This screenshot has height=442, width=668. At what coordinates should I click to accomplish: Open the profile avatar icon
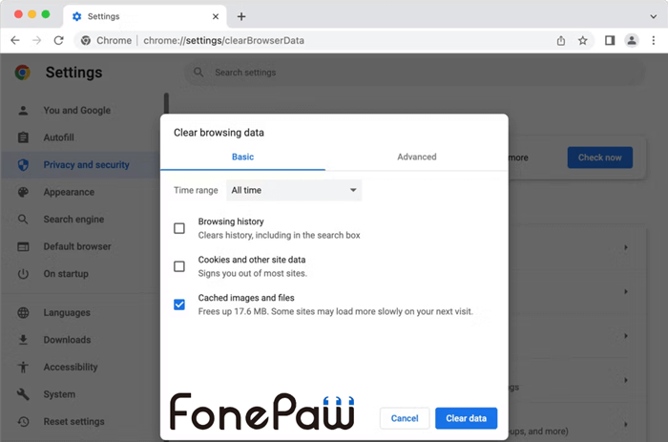point(632,40)
